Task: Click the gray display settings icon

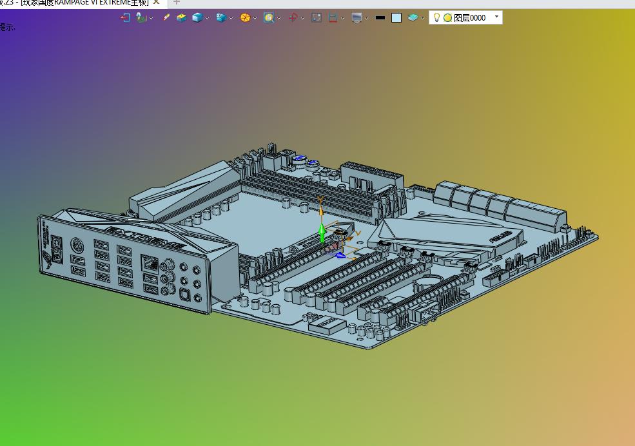Action: click(x=317, y=18)
